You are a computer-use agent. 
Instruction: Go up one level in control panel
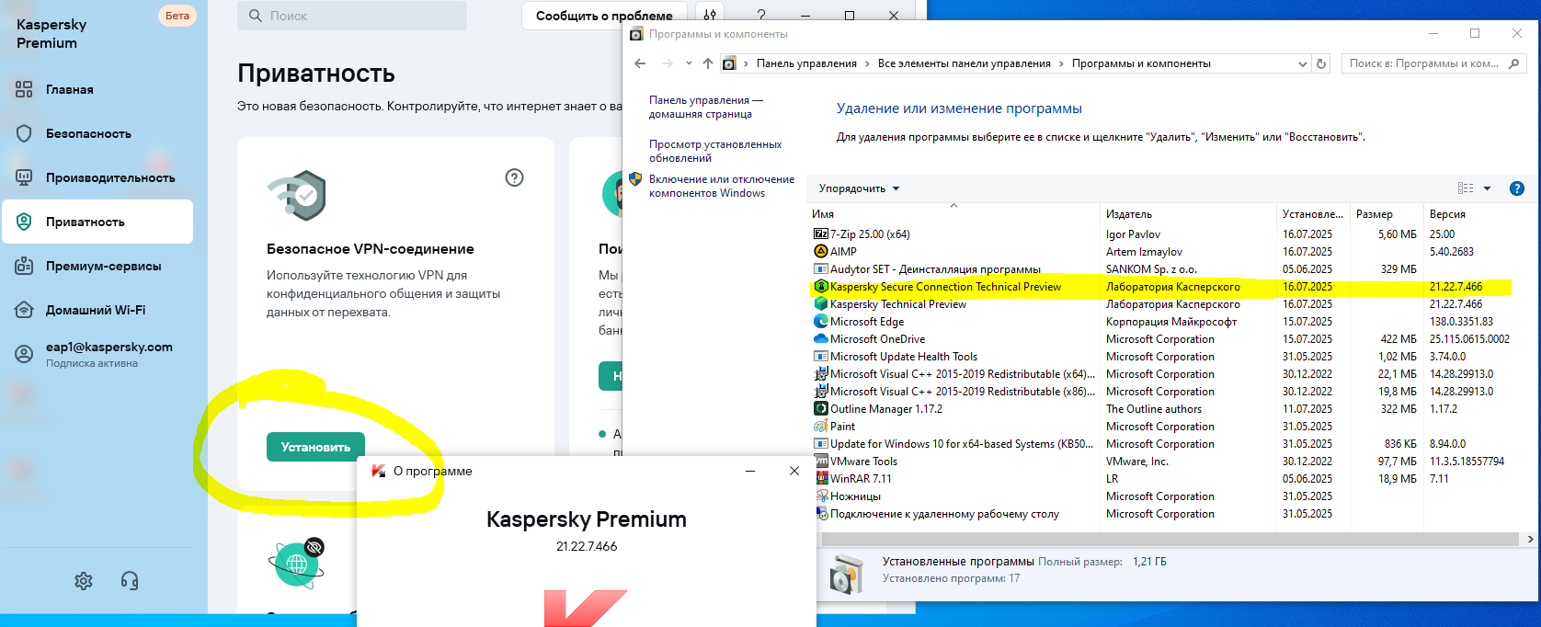point(707,63)
